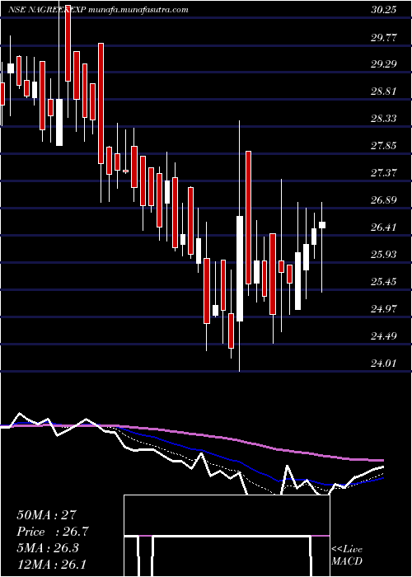Image resolution: width=412 pixels, height=577 pixels.
Task: Select the 24.97 price axis label
Action: pos(383,309)
